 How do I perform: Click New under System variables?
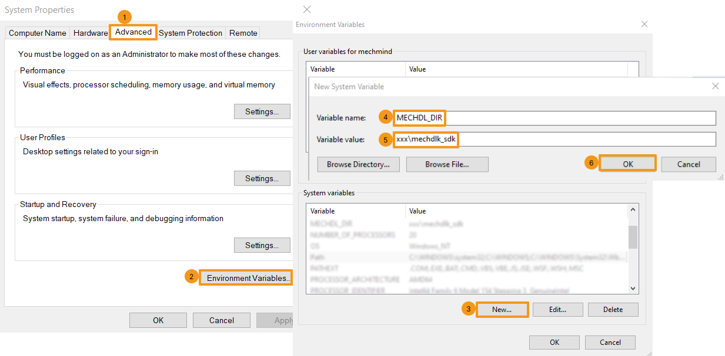pos(502,309)
